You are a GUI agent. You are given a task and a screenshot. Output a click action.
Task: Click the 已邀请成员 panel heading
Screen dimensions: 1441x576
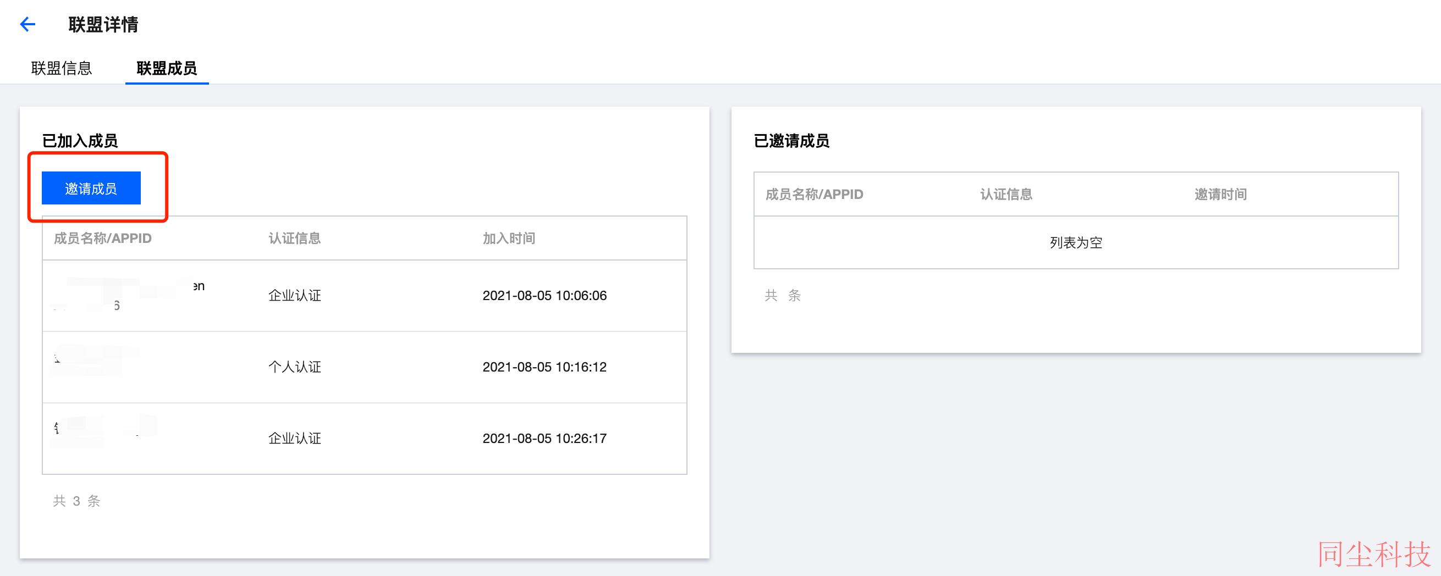pos(791,141)
